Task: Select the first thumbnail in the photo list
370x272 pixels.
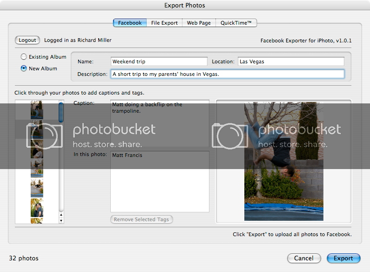Action: click(x=37, y=110)
